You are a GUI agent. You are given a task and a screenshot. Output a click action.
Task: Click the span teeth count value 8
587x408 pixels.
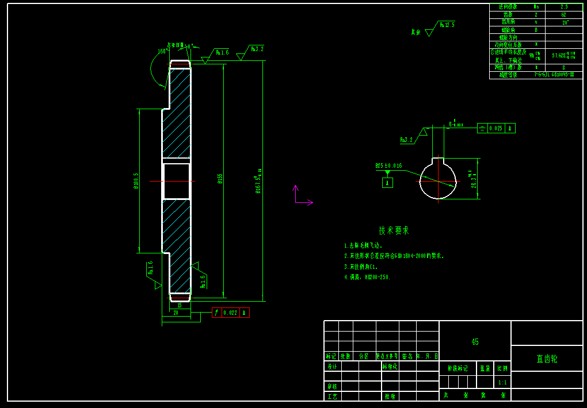click(x=564, y=68)
